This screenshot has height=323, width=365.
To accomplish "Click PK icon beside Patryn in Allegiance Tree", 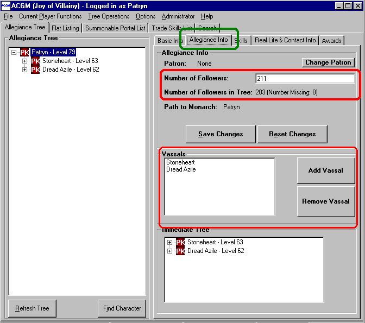I will pyautogui.click(x=24, y=53).
